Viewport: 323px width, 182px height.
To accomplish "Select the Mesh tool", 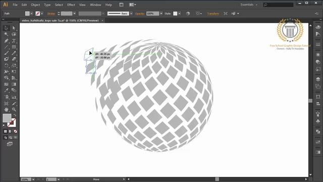I will pos(6,84).
